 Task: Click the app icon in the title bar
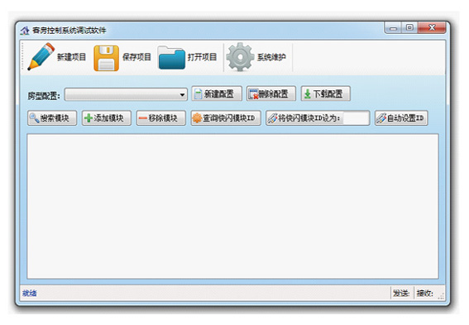pyautogui.click(x=25, y=31)
